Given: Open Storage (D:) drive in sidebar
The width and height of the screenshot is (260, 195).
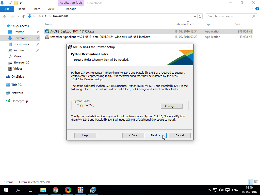Looking at the screenshot, I should click(21, 62).
